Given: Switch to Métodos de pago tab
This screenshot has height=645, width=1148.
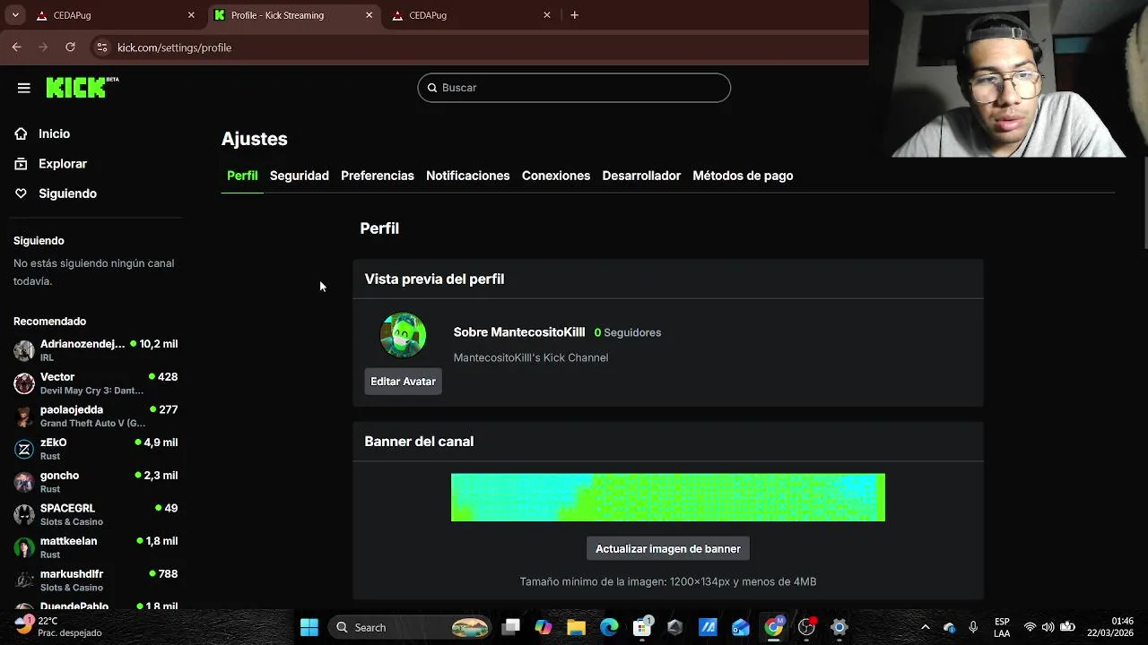Looking at the screenshot, I should pyautogui.click(x=743, y=176).
